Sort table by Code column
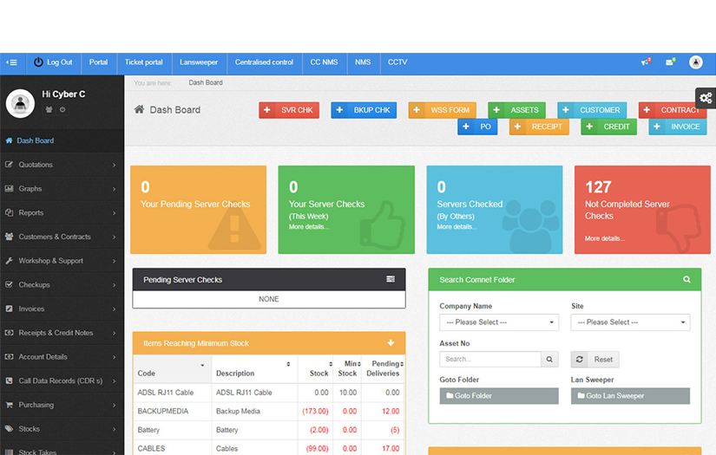The height and width of the screenshot is (455, 716). coord(172,369)
